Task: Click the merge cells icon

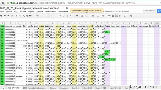Action: pyautogui.click(x=87, y=16)
